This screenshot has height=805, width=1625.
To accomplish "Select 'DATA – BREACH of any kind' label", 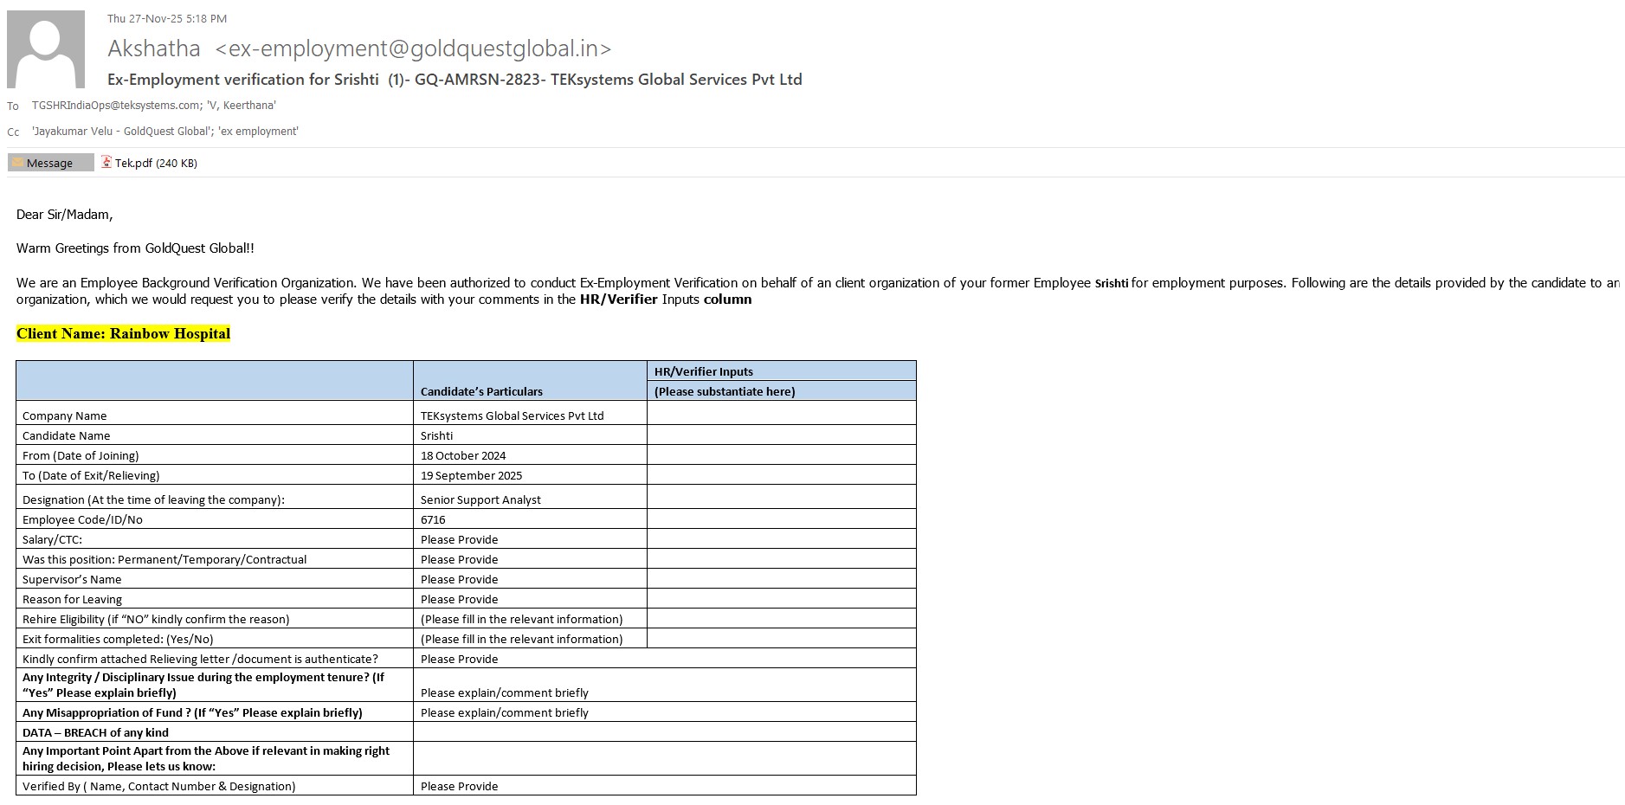I will (95, 732).
